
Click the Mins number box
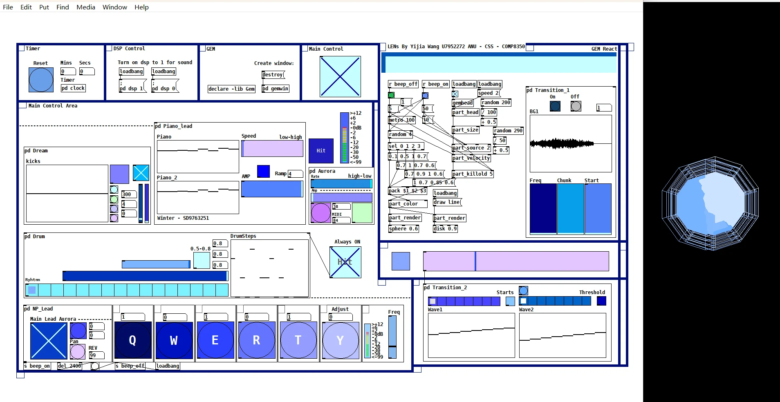pos(68,71)
